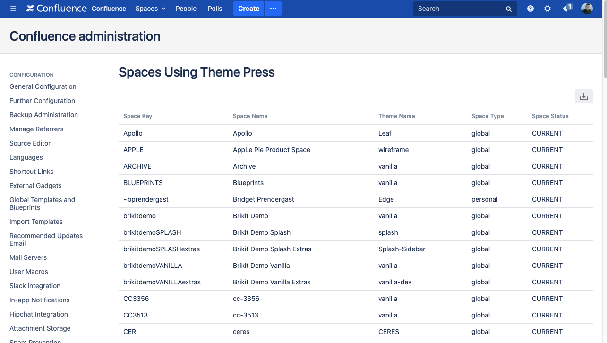Image resolution: width=607 pixels, height=343 pixels.
Task: Click the search magnifier icon
Action: tap(509, 9)
